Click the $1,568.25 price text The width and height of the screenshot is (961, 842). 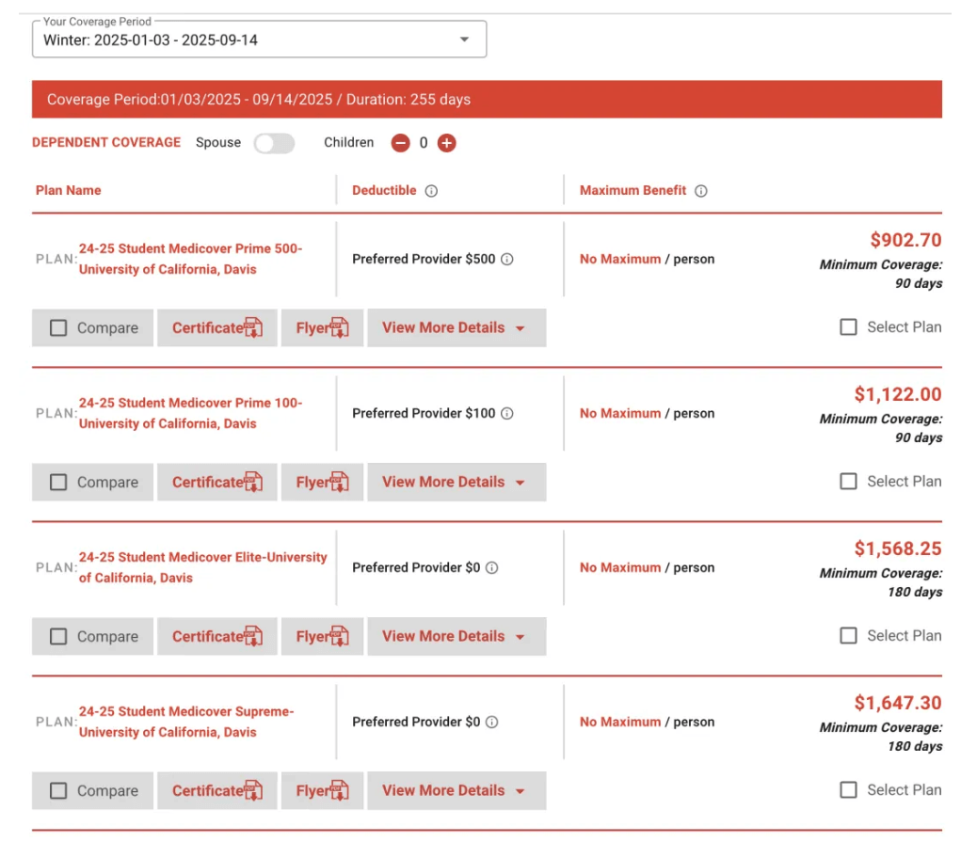click(898, 549)
